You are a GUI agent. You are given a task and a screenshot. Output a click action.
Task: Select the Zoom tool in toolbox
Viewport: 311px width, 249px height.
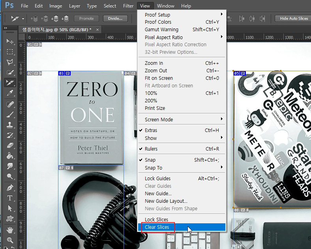(10, 240)
